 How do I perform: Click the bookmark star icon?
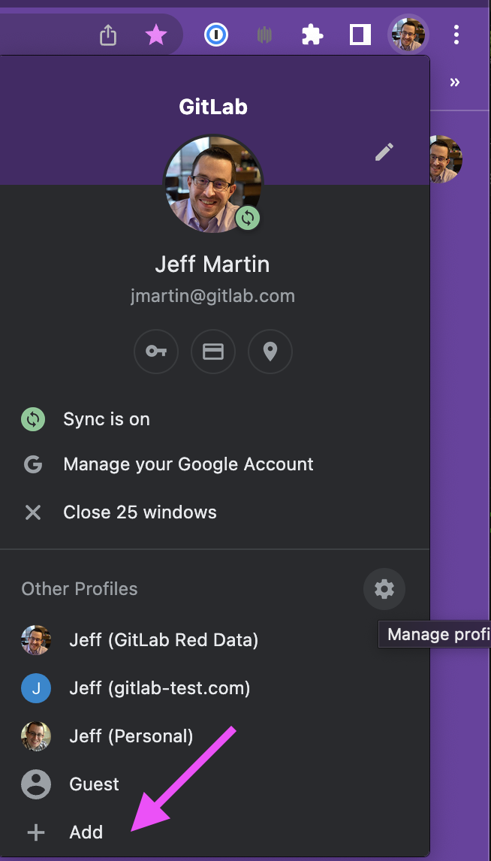[x=156, y=35]
